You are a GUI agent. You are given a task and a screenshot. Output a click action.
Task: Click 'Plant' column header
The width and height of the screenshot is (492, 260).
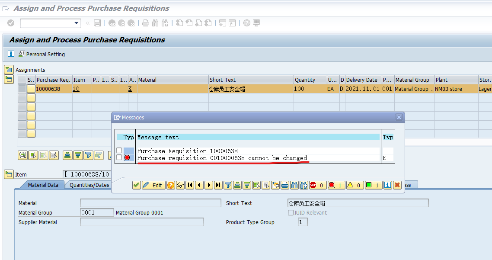coord(456,80)
